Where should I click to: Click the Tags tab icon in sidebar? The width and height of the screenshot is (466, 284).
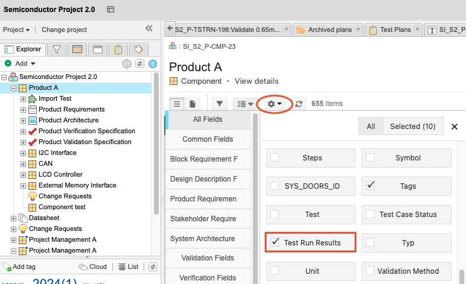138,49
